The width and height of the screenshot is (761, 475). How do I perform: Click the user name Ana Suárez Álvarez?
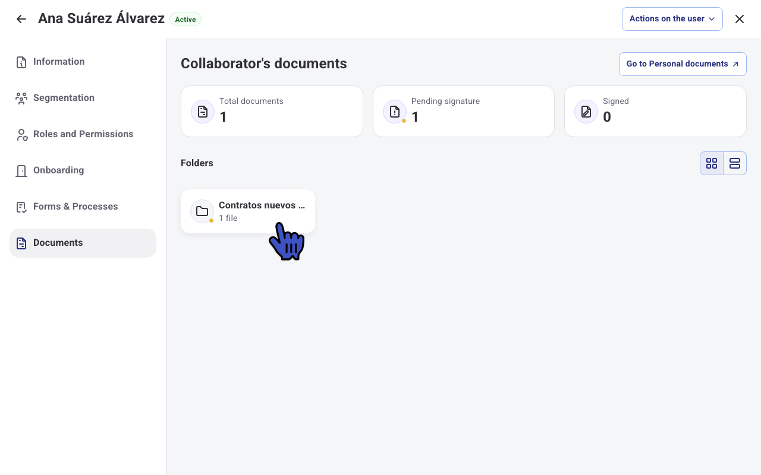coord(101,18)
